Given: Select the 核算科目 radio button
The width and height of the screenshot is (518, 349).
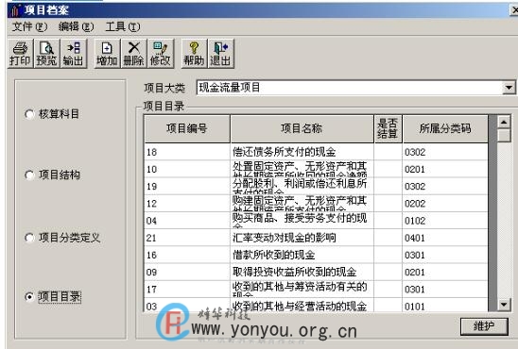Looking at the screenshot, I should pos(29,114).
